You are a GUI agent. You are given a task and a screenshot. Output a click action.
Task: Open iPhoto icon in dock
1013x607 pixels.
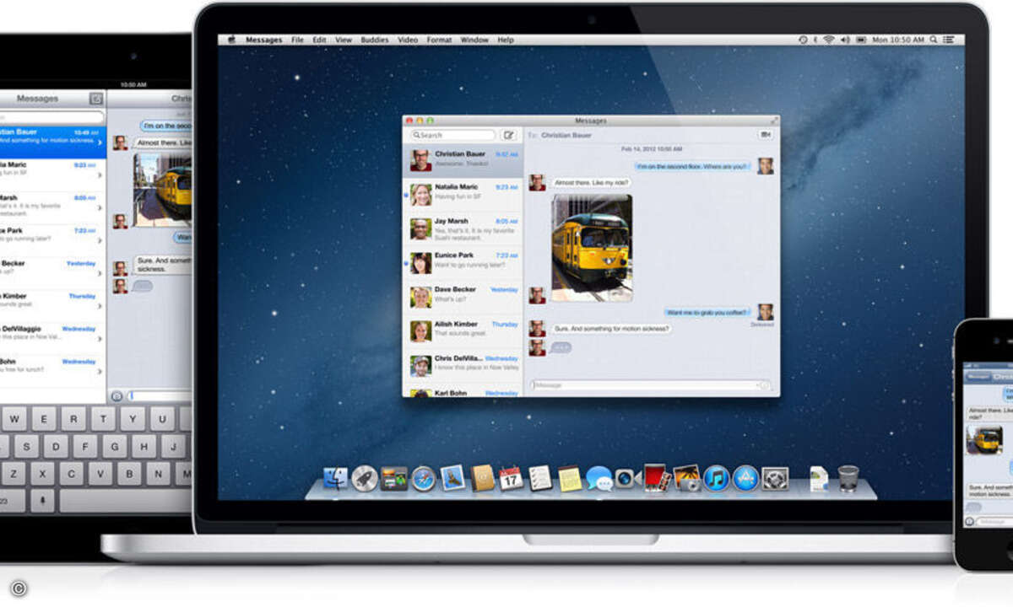click(686, 478)
